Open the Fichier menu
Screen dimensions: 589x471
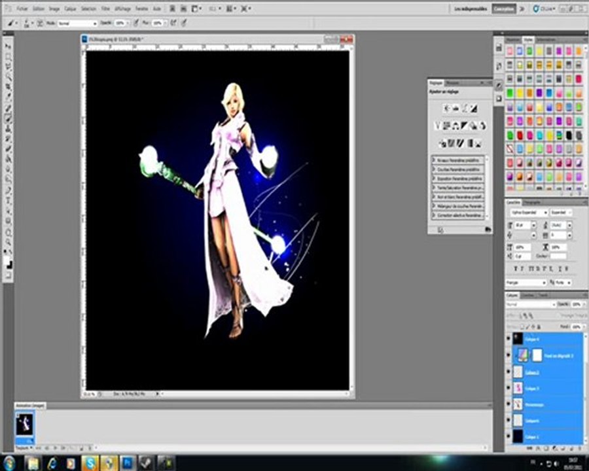coord(22,9)
